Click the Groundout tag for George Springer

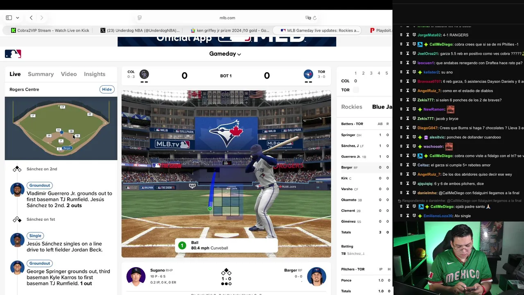40,263
